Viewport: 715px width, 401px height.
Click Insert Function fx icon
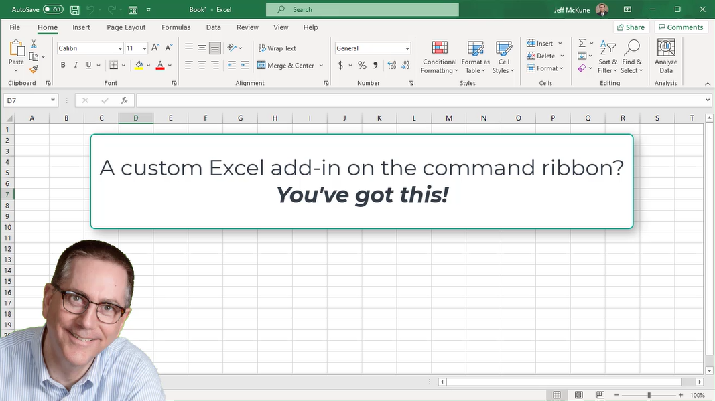point(124,100)
